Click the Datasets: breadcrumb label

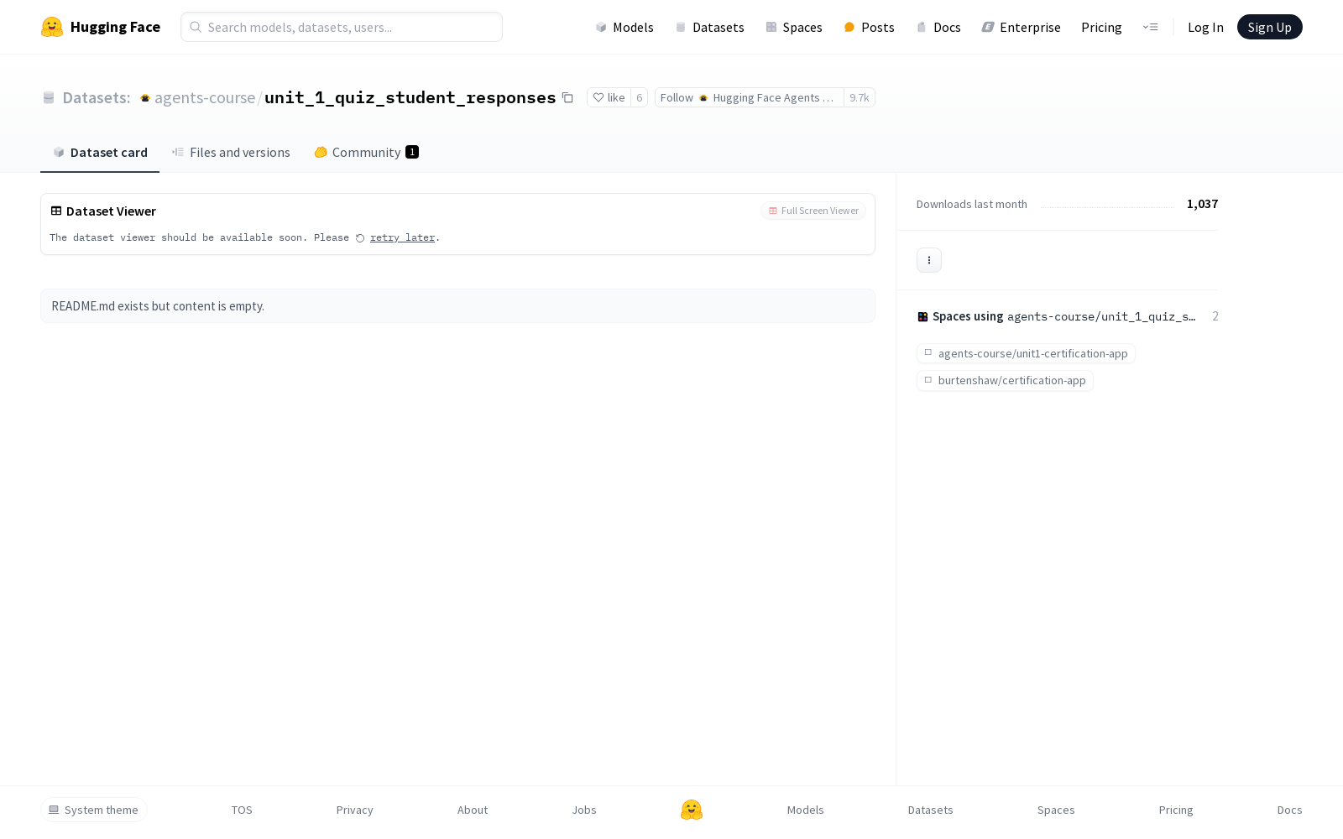tap(97, 97)
